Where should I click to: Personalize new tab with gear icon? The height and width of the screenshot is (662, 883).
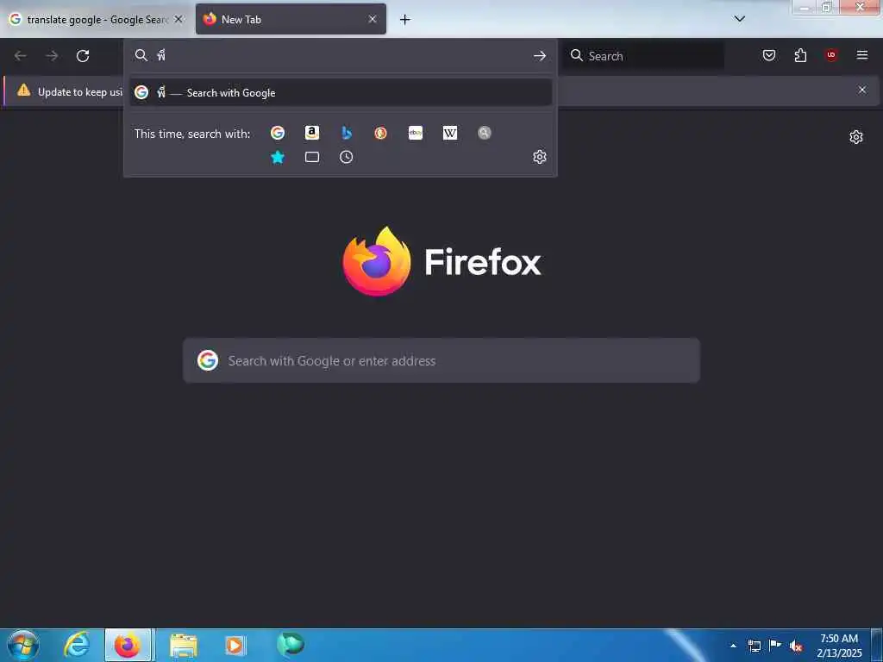[x=856, y=137]
